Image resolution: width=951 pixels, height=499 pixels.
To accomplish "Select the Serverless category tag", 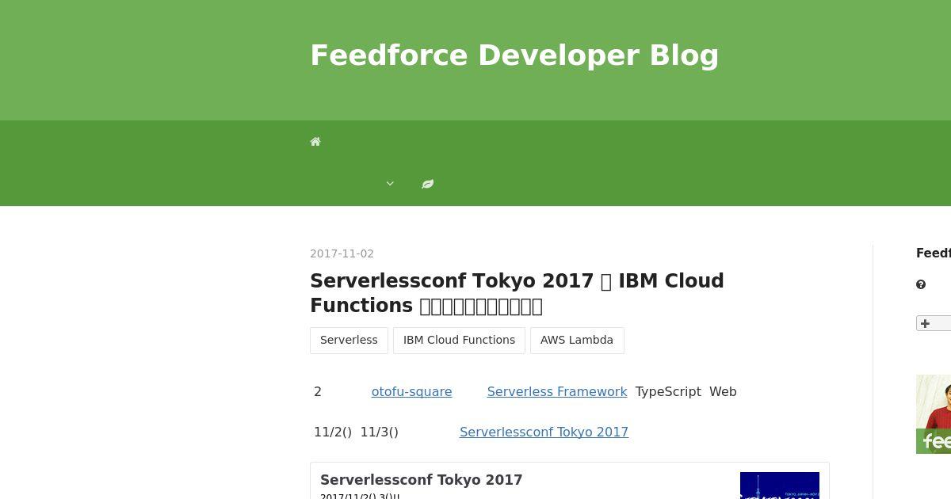I will (x=349, y=340).
